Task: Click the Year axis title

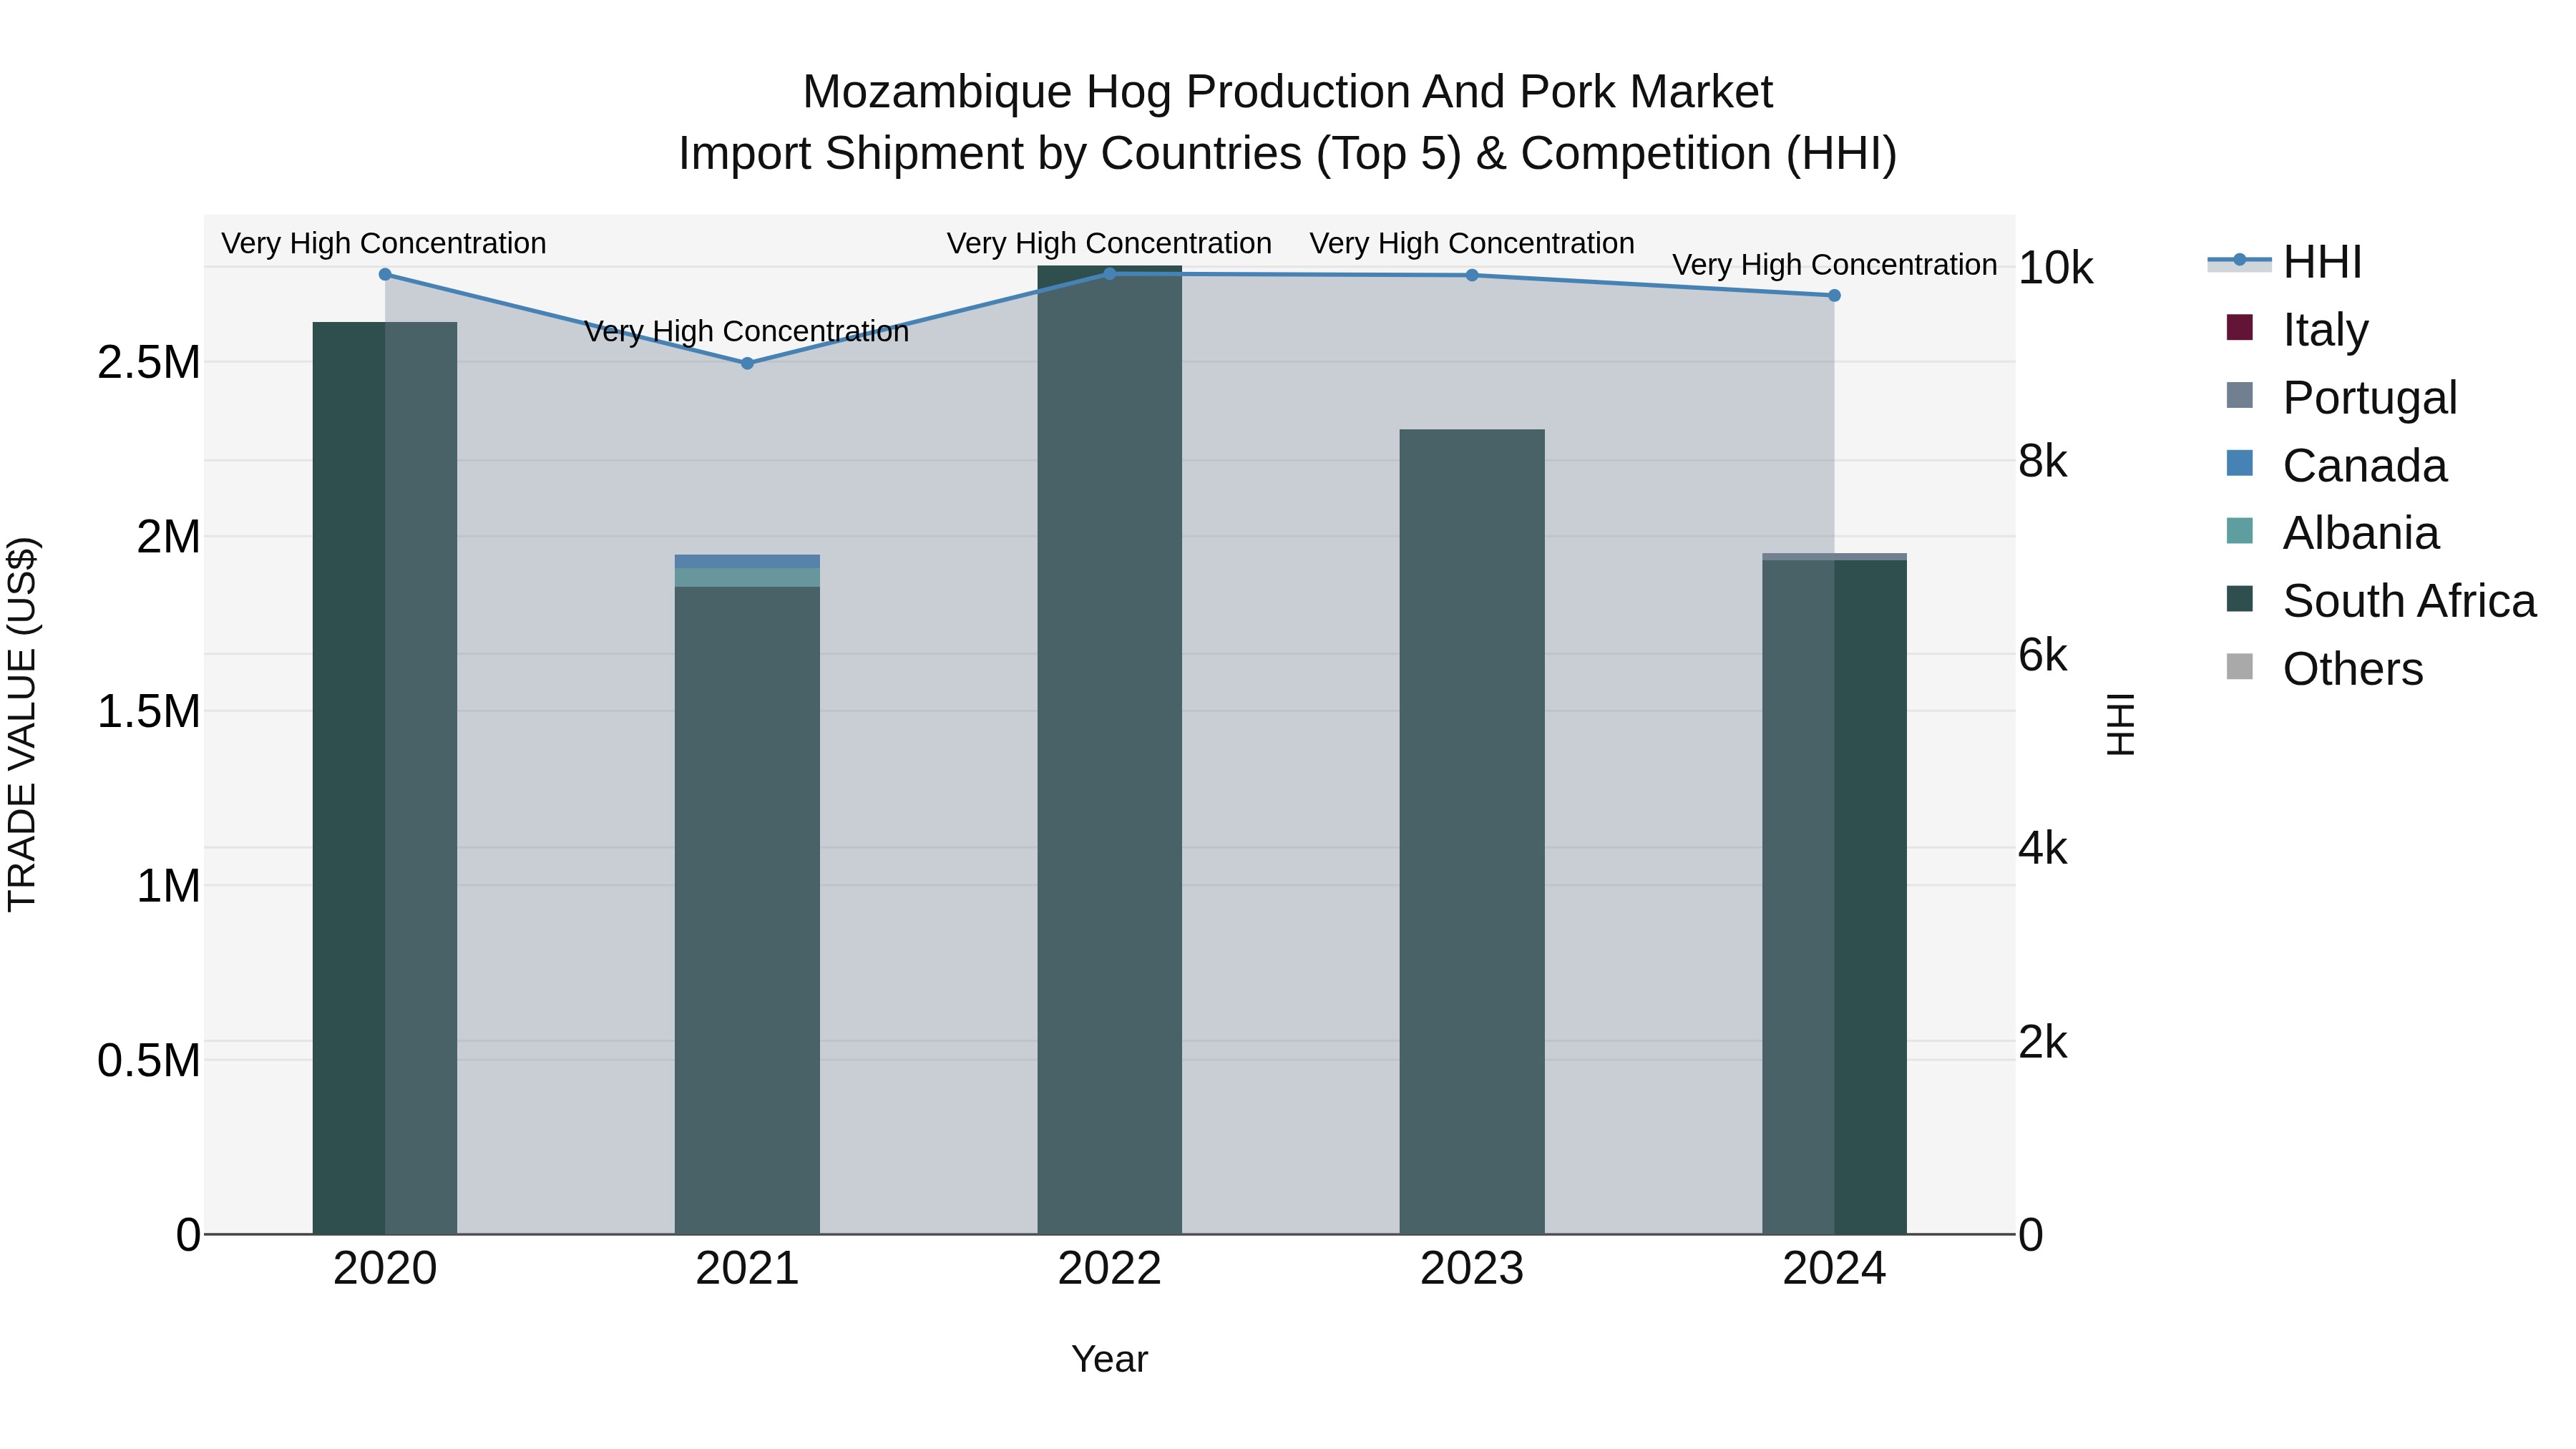Action: [x=1110, y=1359]
